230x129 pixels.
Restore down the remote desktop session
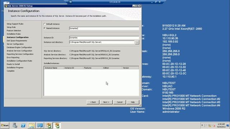coord(156,2)
